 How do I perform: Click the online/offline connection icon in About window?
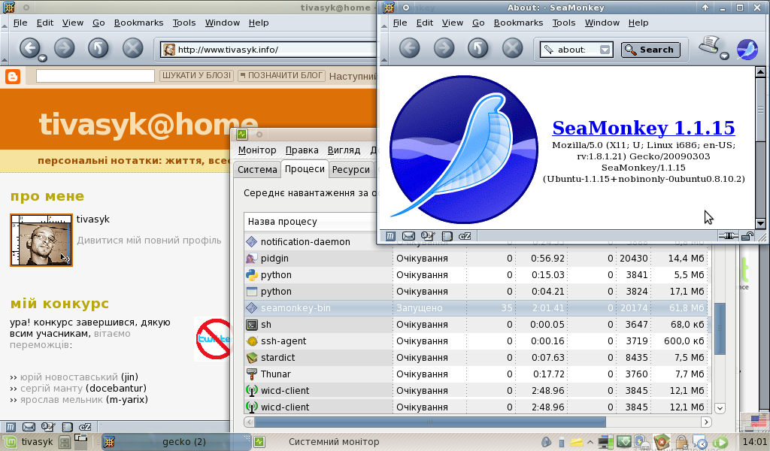point(728,236)
